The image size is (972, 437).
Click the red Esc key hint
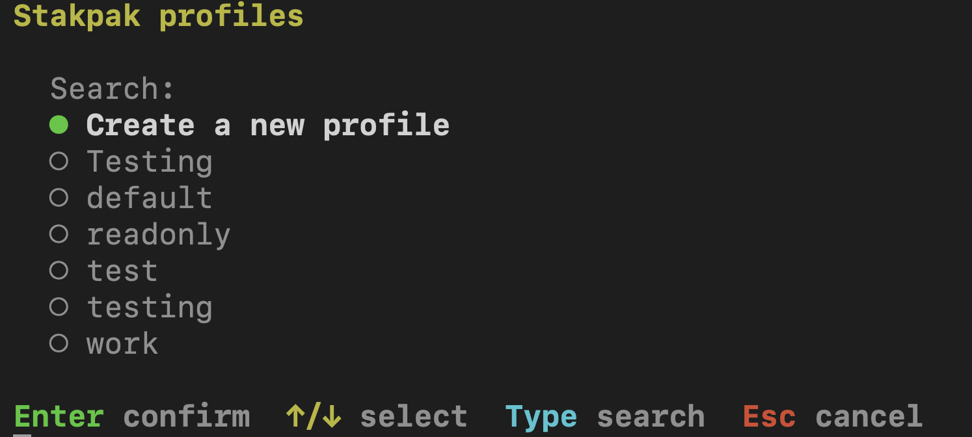tap(769, 416)
